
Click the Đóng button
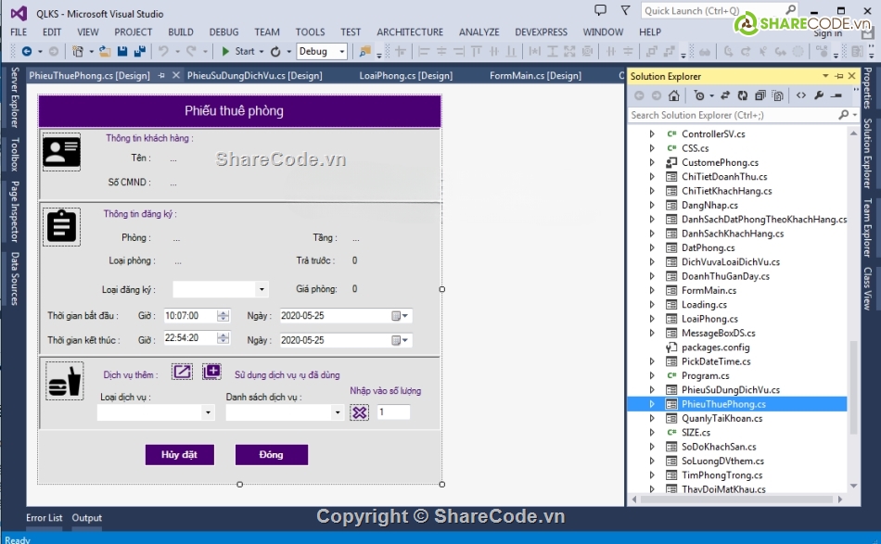(x=272, y=455)
